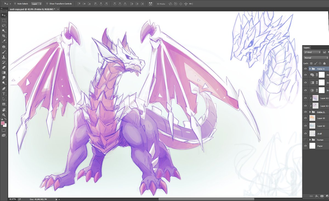Hide Layer 62 with eye icon
Viewport: 329px width, 201px height.
pyautogui.click(x=305, y=126)
